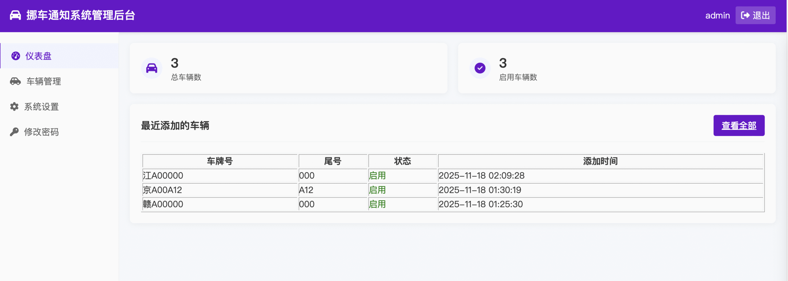This screenshot has height=281, width=788.
Task: Switch to the 系统设置 page
Action: (42, 107)
